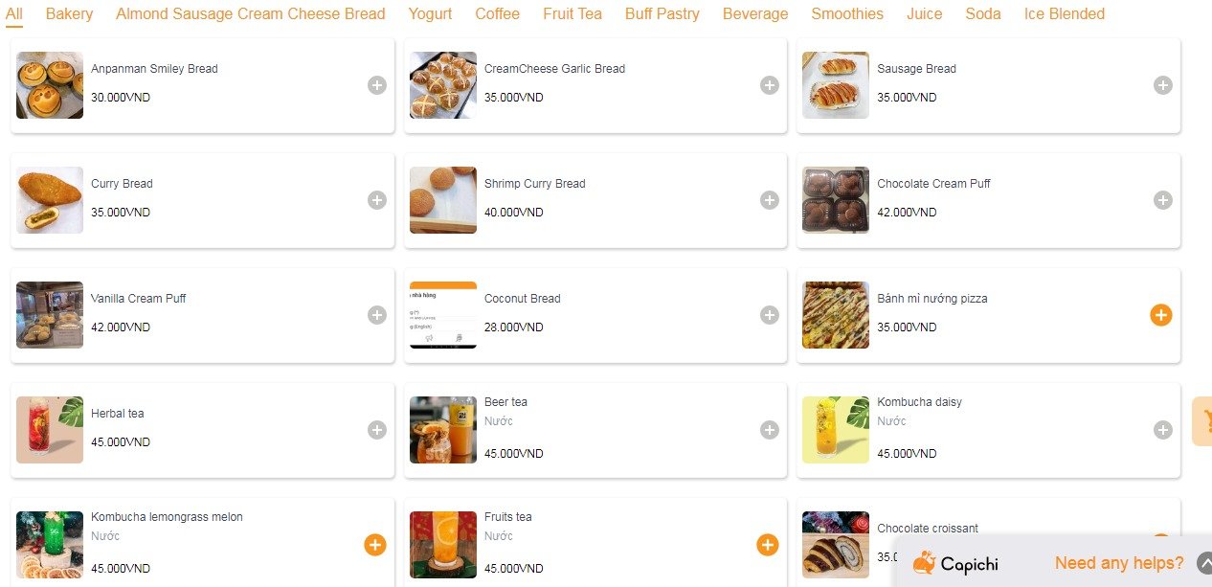Open the Curry Bread product thumbnail
1212x587 pixels.
click(50, 200)
